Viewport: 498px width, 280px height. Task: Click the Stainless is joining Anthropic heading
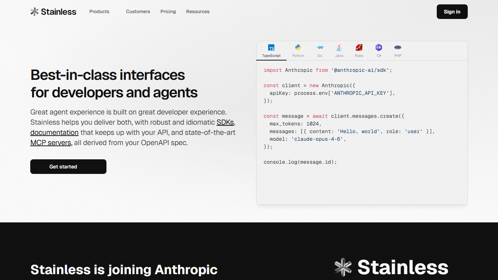[x=124, y=270]
